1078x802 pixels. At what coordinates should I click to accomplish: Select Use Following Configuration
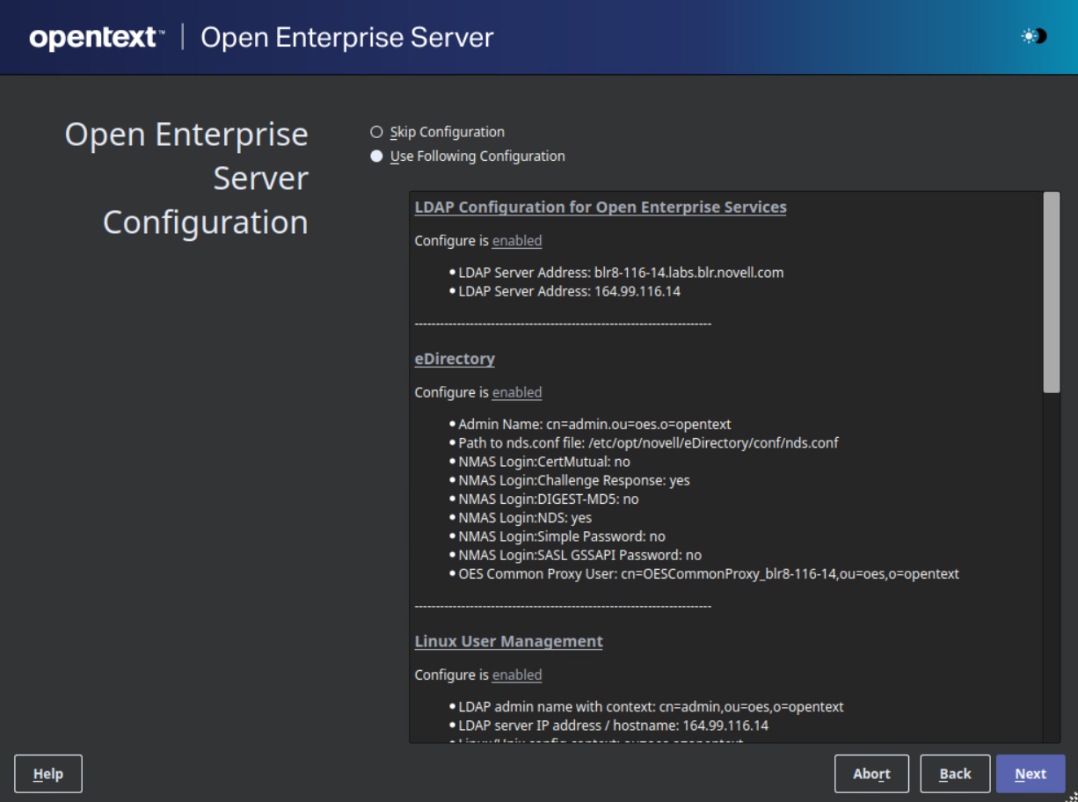point(376,156)
